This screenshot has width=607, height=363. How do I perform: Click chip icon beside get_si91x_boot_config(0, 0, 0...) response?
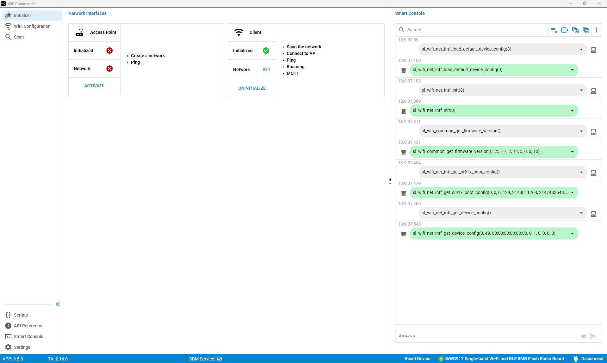404,193
